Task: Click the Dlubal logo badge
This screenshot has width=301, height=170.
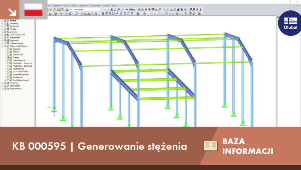Action: coord(290,23)
